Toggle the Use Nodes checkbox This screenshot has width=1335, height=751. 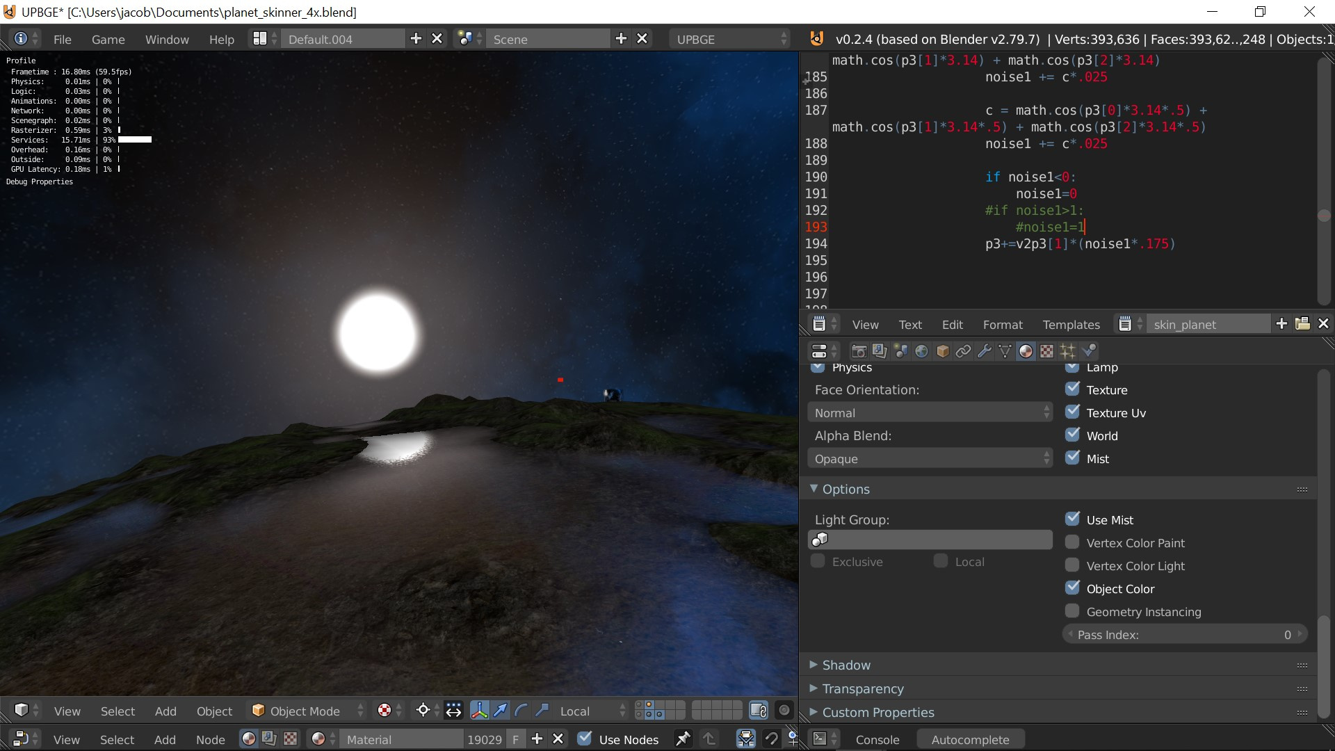click(585, 738)
